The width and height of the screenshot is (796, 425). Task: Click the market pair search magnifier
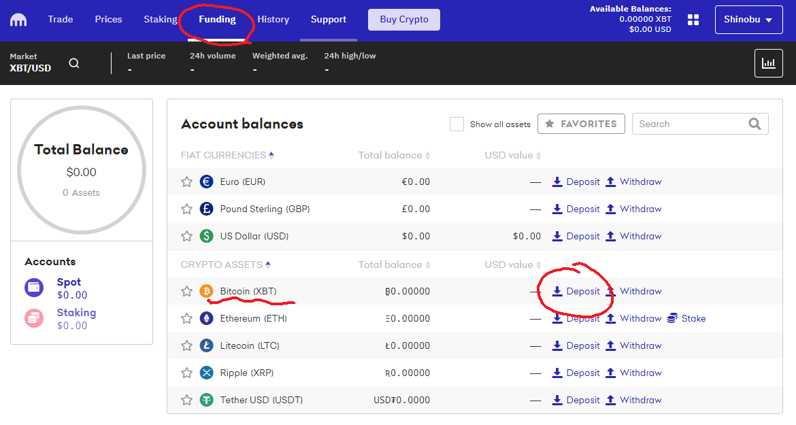[x=73, y=62]
